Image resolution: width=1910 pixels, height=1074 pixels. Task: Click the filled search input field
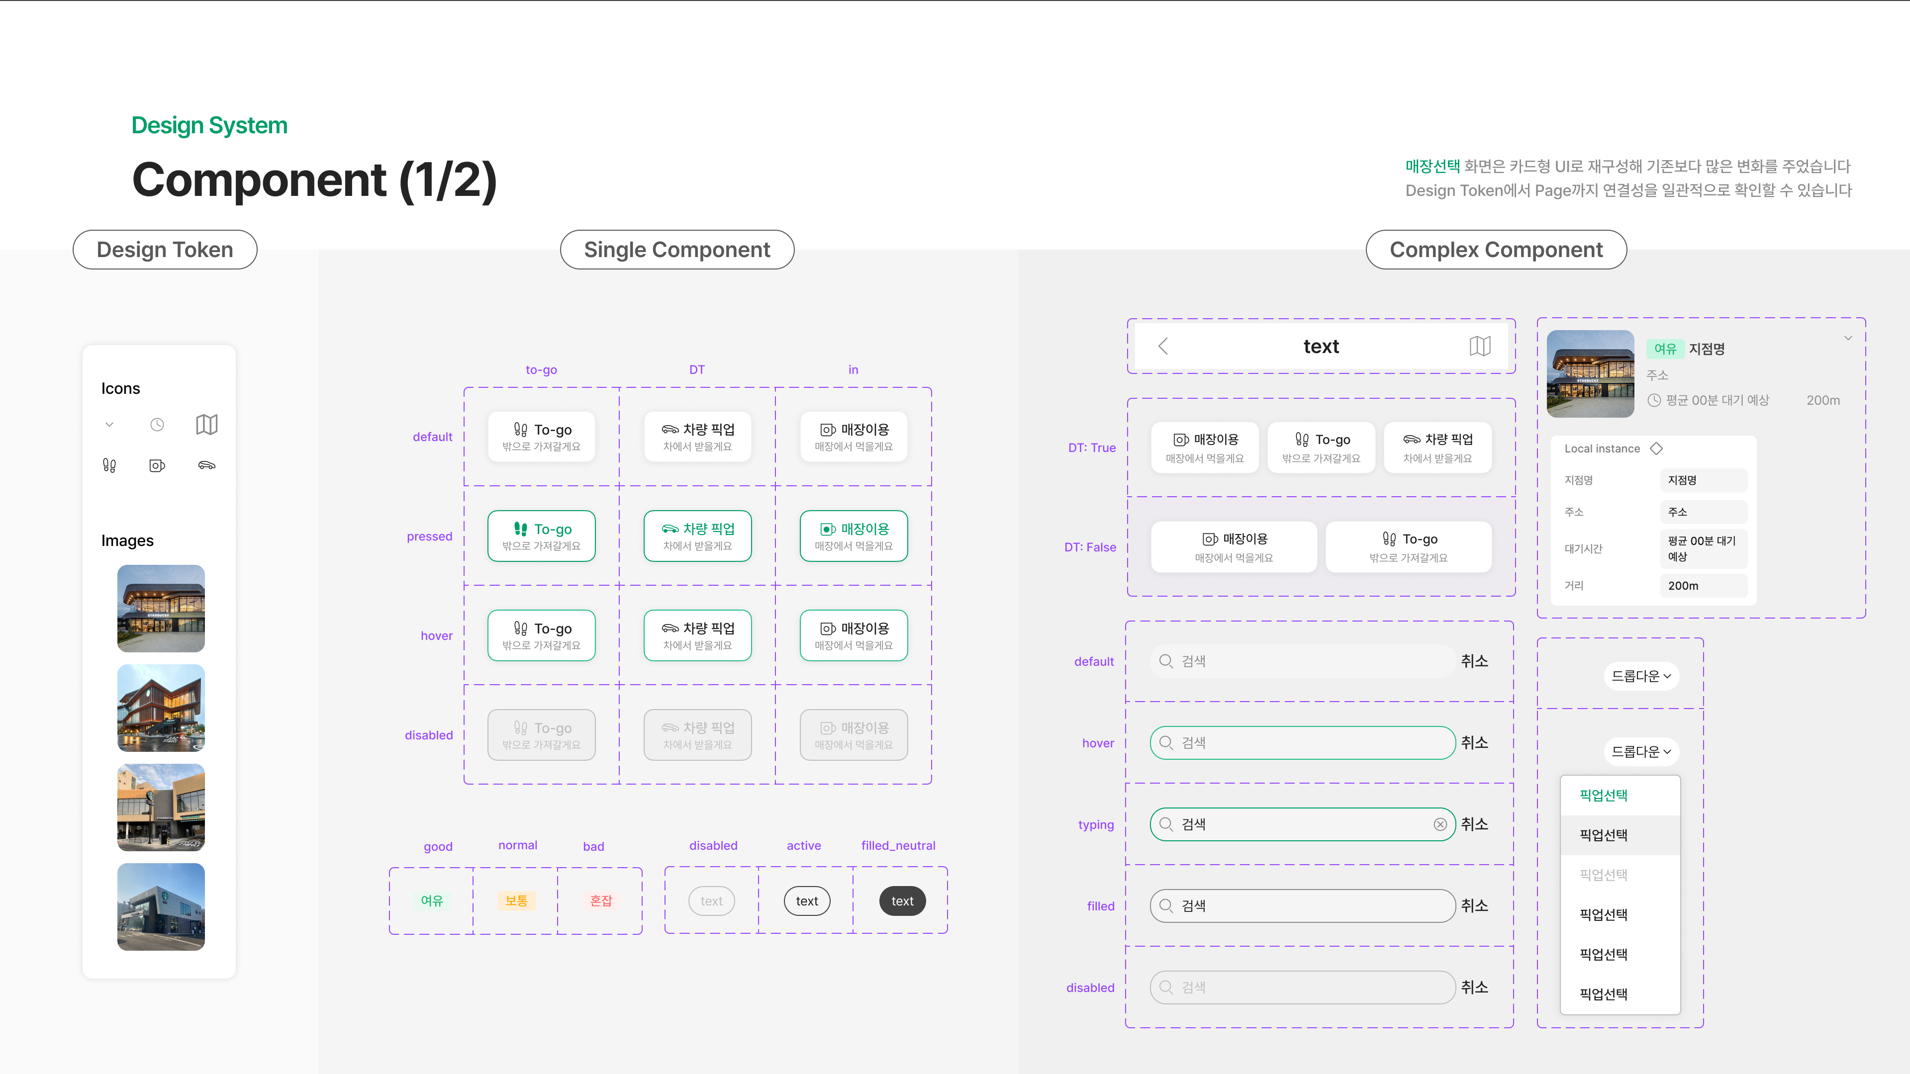click(x=1302, y=906)
